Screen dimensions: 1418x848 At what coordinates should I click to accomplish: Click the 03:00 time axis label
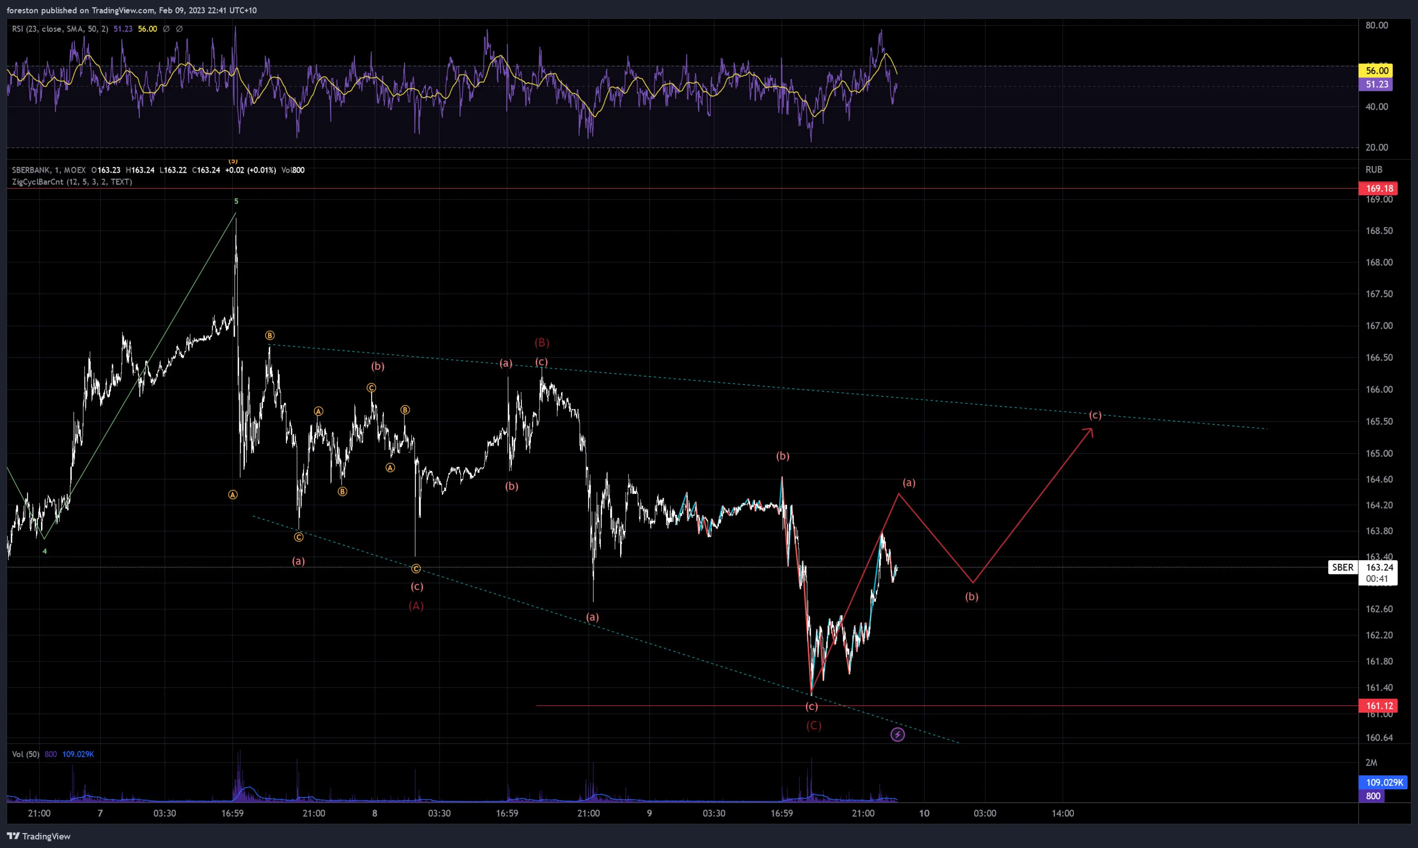pos(985,813)
